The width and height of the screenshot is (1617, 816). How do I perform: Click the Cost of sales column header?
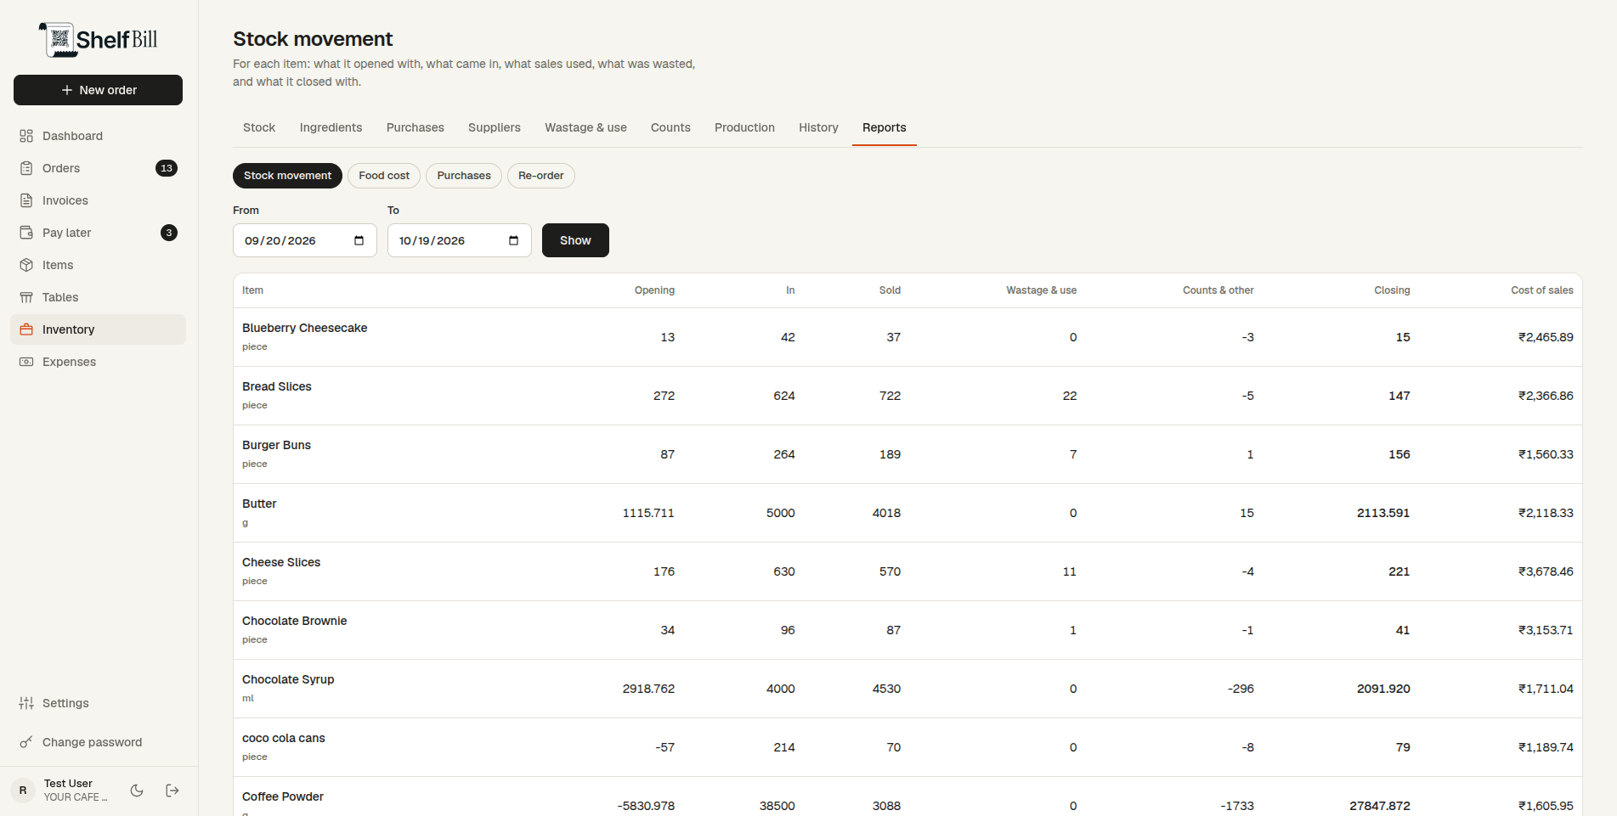[1541, 290]
